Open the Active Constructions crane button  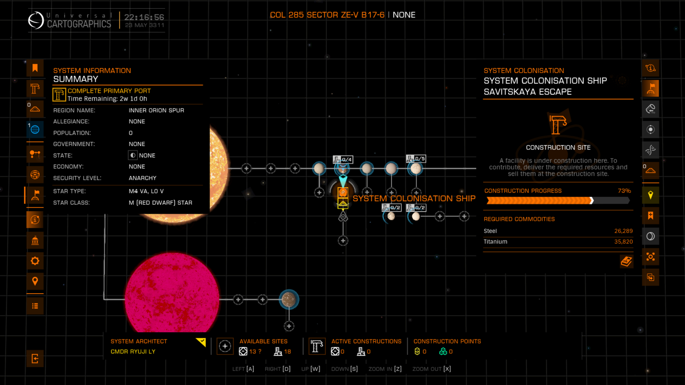pos(317,346)
